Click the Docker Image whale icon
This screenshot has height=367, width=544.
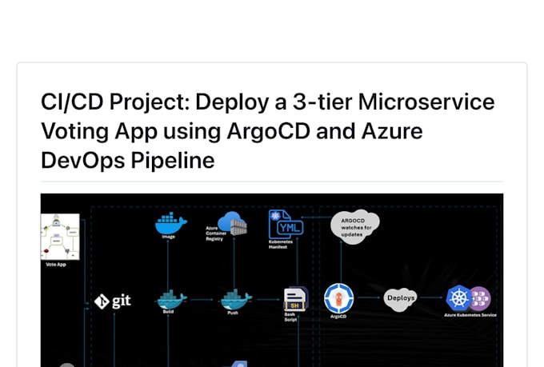click(x=170, y=223)
